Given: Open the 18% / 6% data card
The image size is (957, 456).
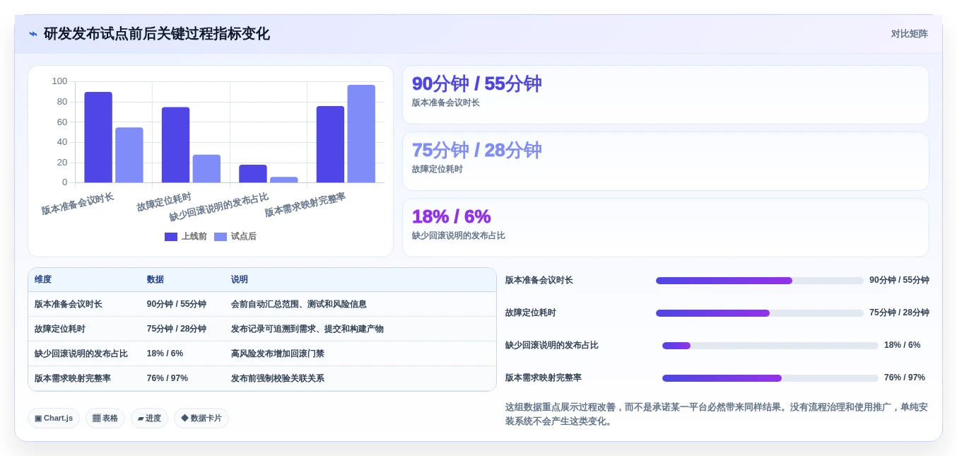Looking at the screenshot, I should (665, 228).
